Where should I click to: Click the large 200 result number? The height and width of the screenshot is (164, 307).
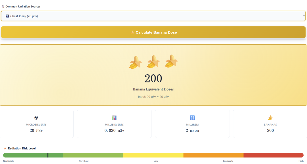[153, 79]
